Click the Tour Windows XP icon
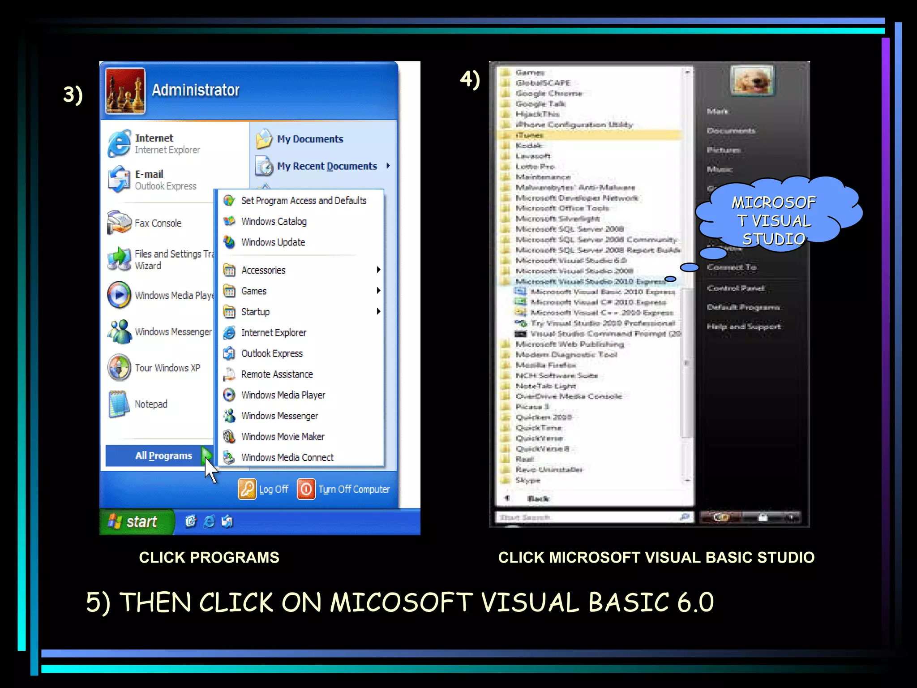The width and height of the screenshot is (917, 688). 119,368
